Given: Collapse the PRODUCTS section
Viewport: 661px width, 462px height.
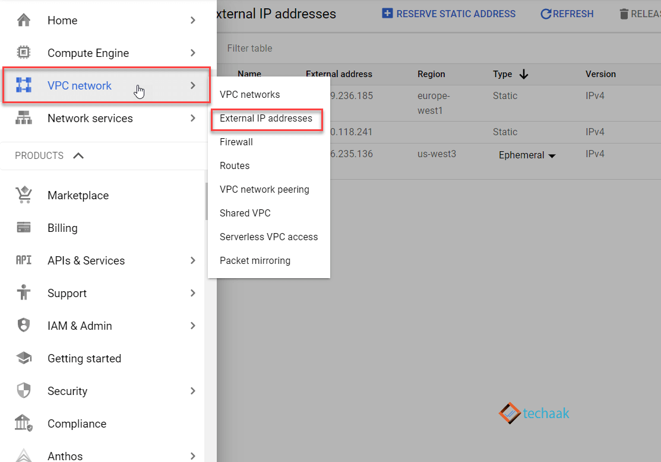Looking at the screenshot, I should coord(78,155).
